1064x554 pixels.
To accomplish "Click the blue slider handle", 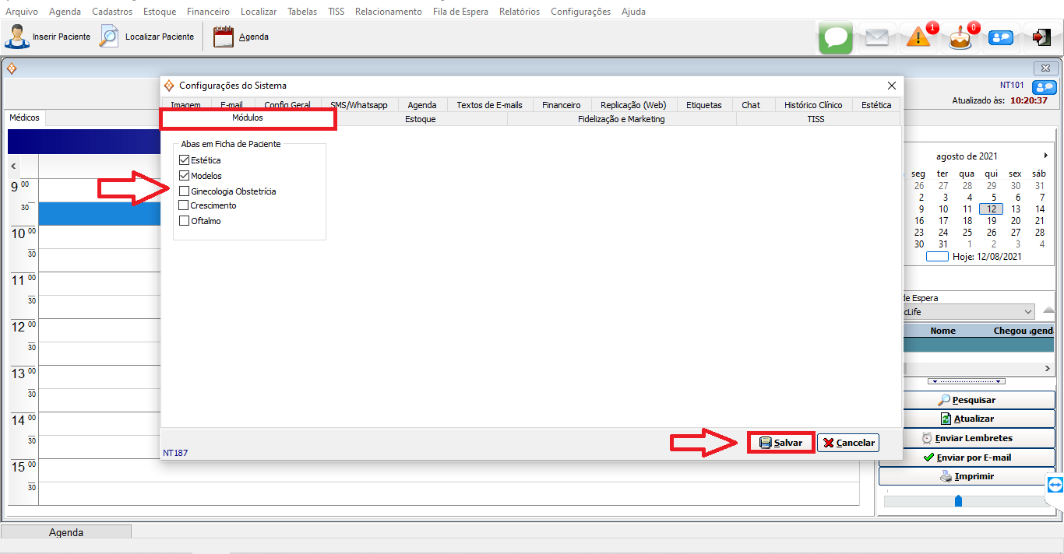I will (x=958, y=500).
